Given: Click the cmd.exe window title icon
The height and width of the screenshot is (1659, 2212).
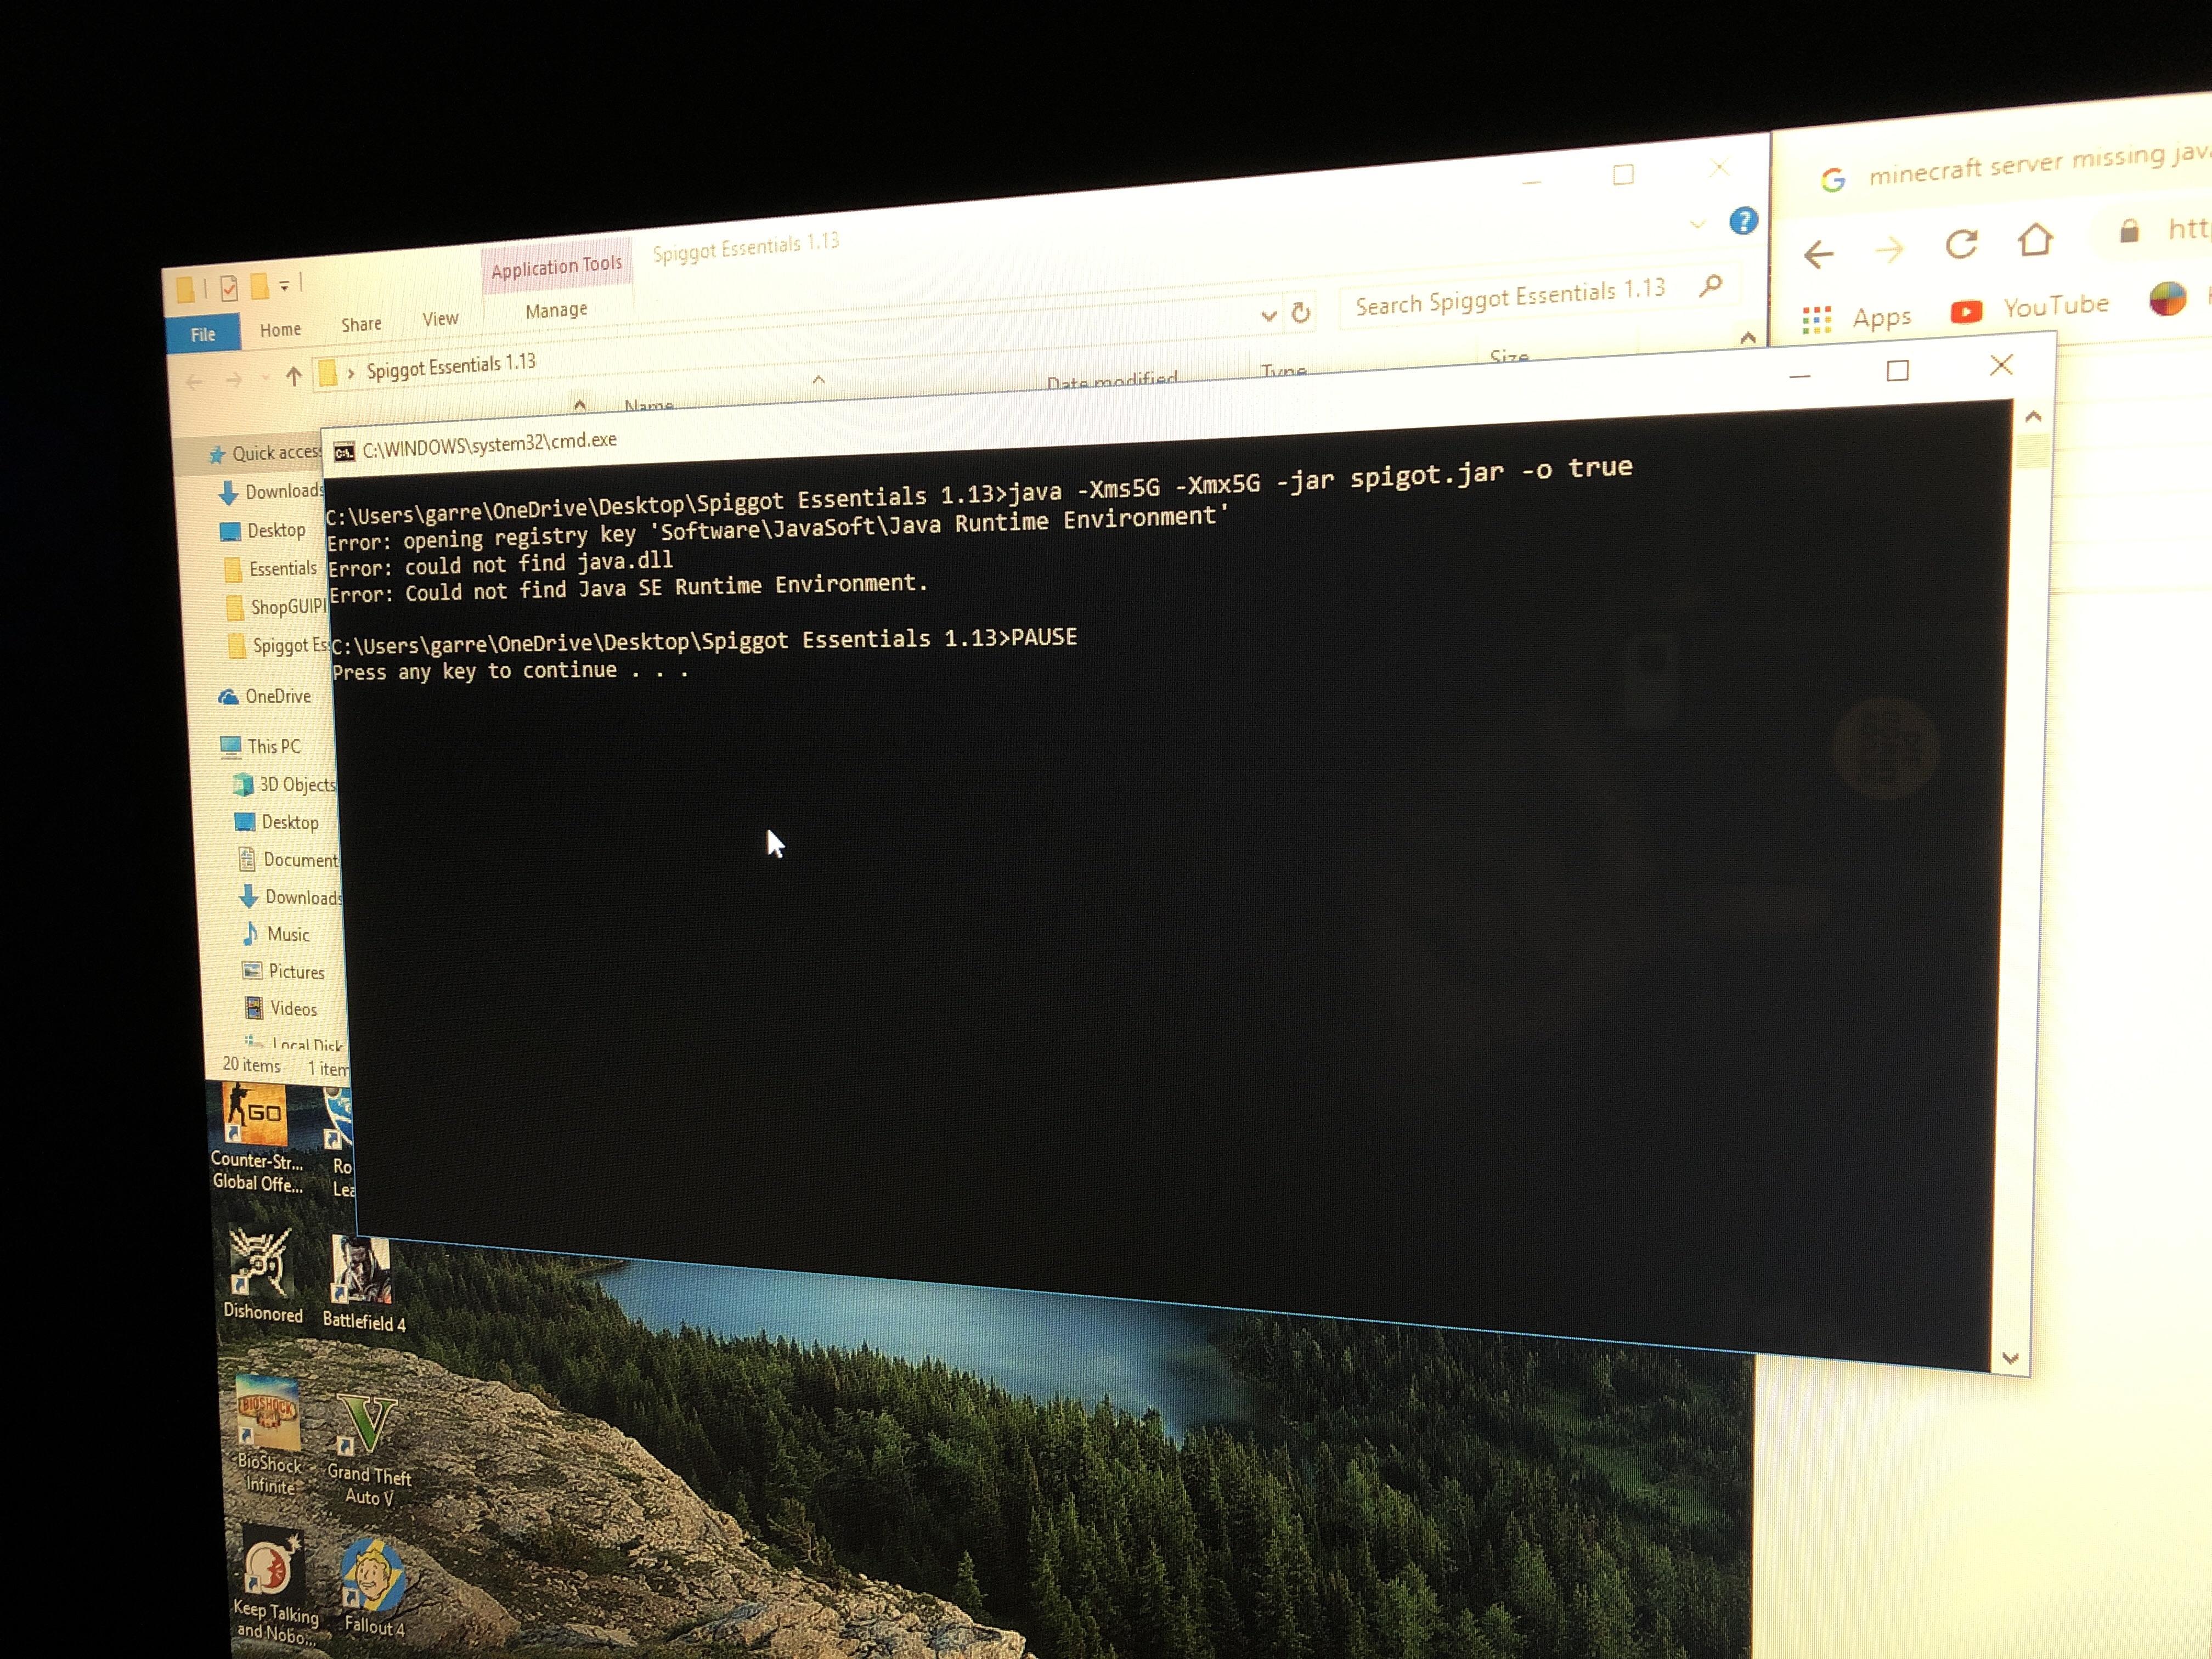Looking at the screenshot, I should [344, 453].
